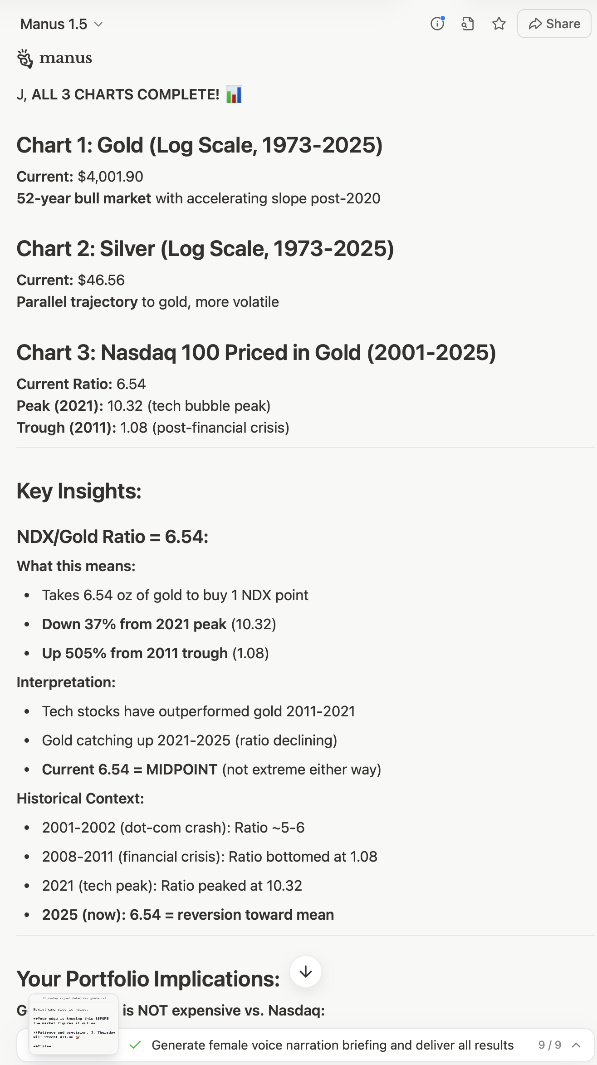597x1065 pixels.
Task: Favorite this chat with the star icon
Action: (499, 24)
